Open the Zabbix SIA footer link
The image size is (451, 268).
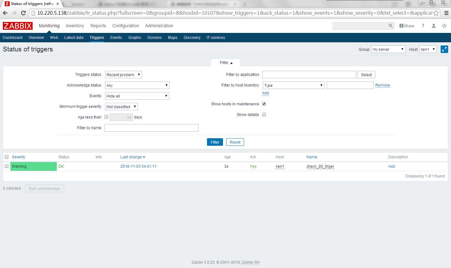click(251, 262)
